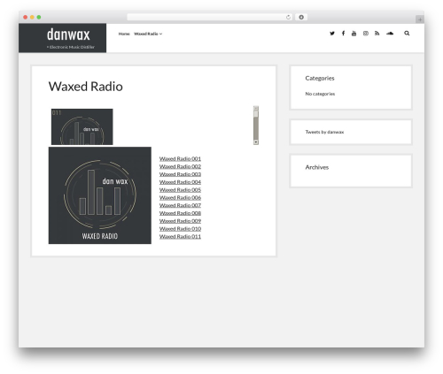443x374 pixels.
Task: Open the RSS feed icon
Action: pyautogui.click(x=377, y=34)
